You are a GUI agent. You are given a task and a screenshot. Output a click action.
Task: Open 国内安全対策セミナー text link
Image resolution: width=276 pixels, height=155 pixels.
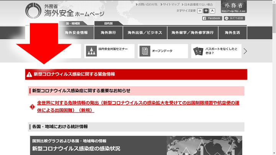pos(113,49)
